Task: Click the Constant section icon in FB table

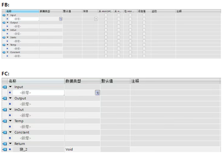Action: pyautogui.click(x=4, y=52)
